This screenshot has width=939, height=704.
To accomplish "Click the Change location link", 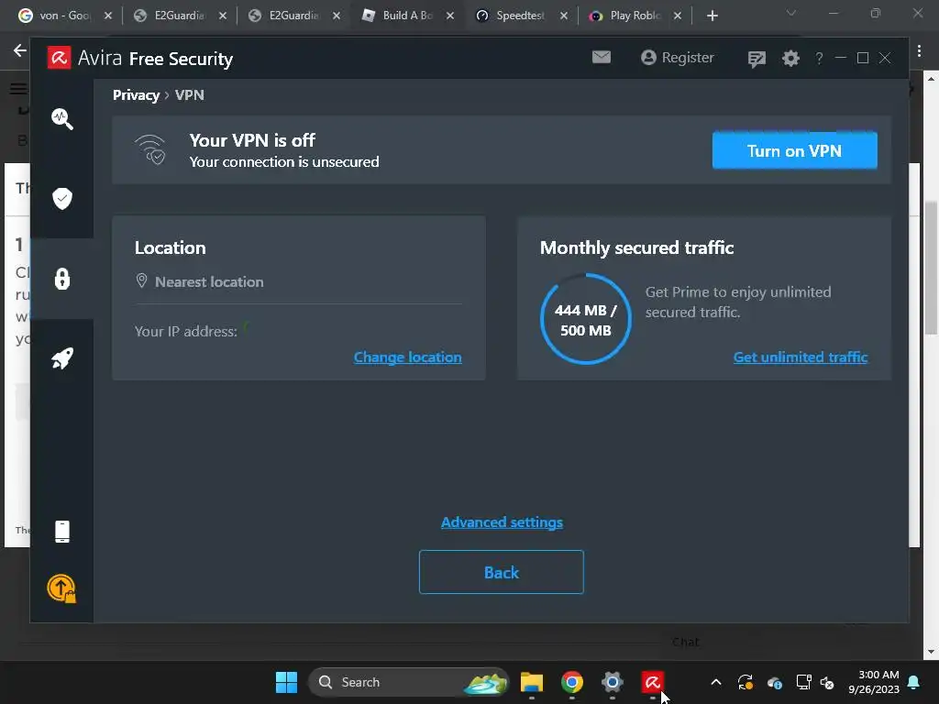I will 407,357.
